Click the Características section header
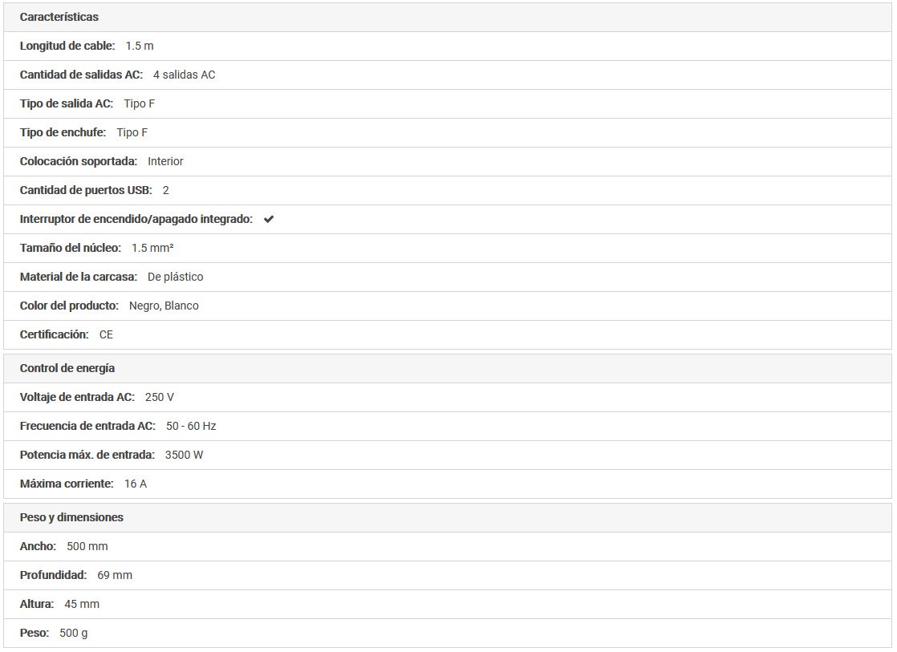This screenshot has height=652, width=897. point(59,17)
